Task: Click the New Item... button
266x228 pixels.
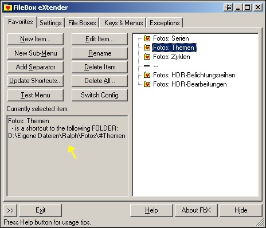Action: point(36,39)
